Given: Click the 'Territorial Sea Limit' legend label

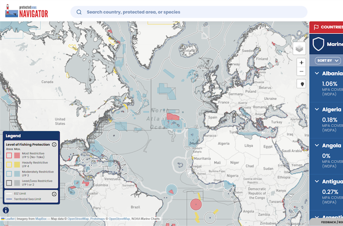Looking at the screenshot, I should tap(27, 199).
